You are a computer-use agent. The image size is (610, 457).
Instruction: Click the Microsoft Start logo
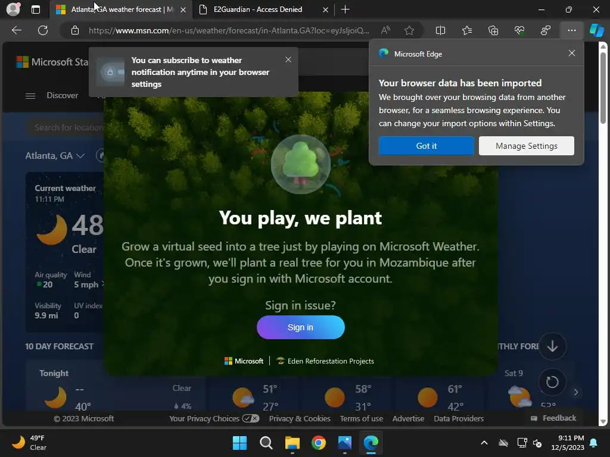[52, 62]
